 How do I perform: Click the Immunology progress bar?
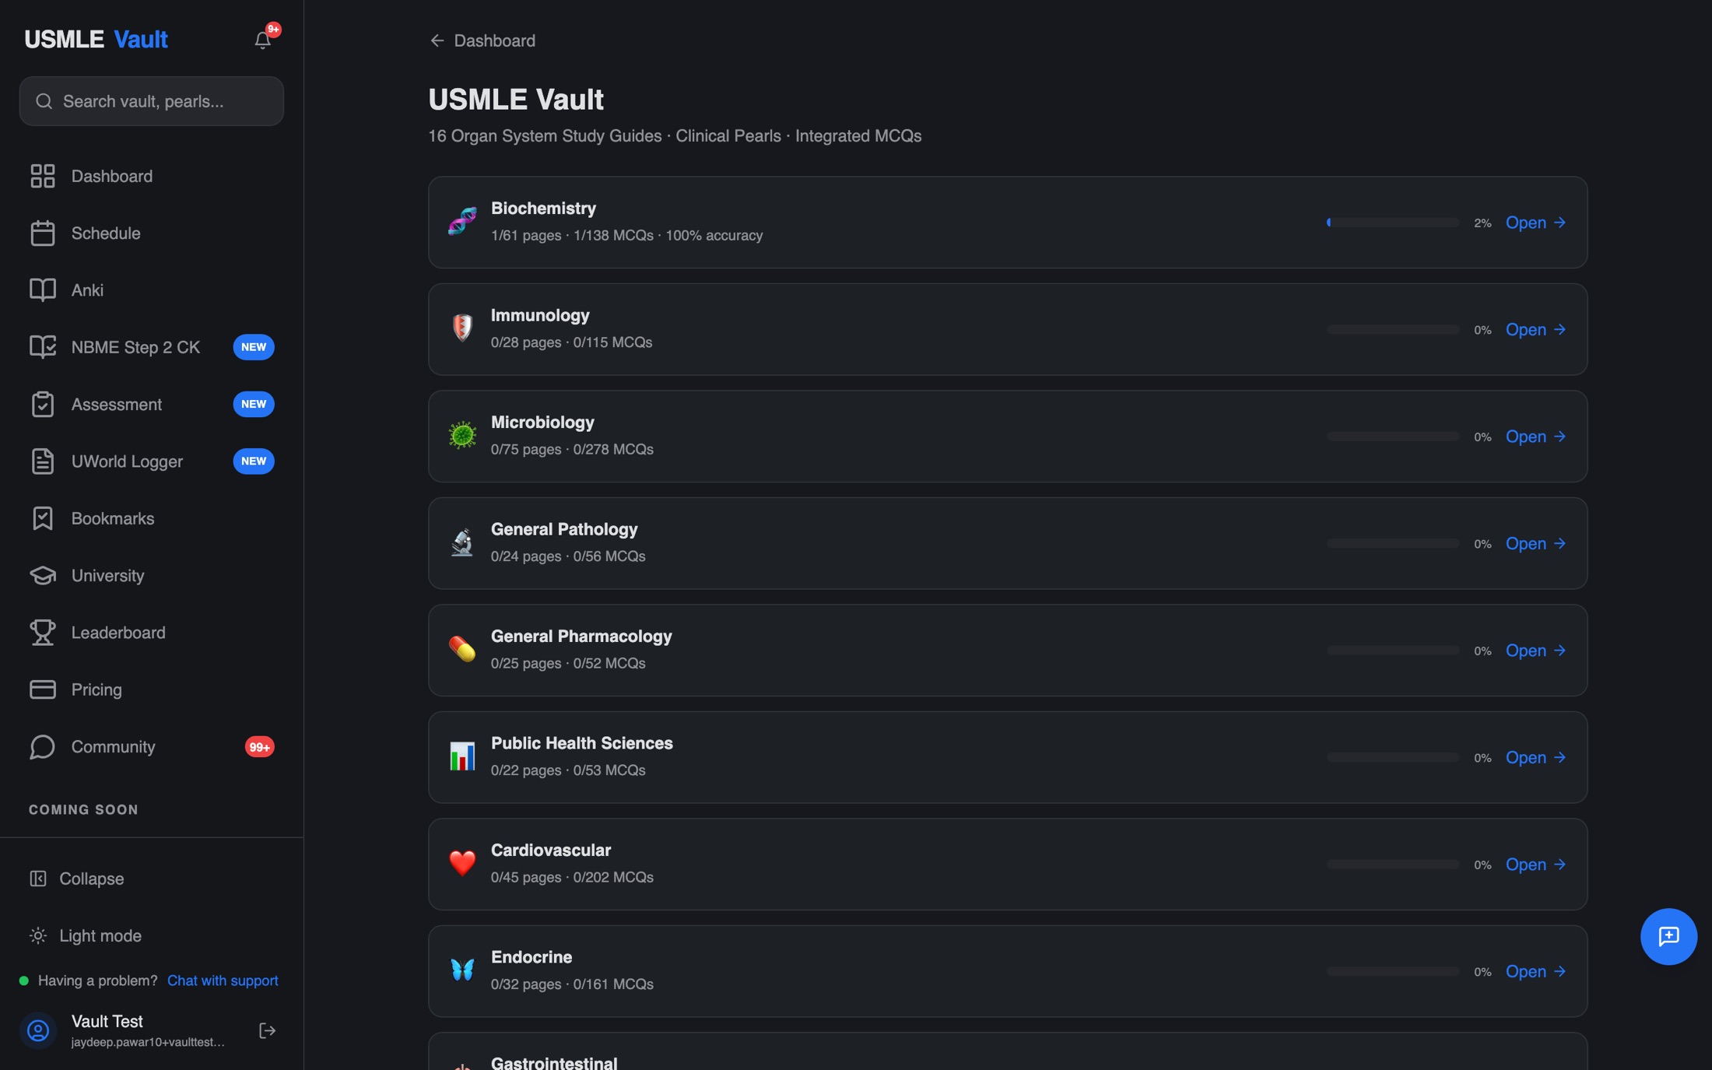[1393, 330]
